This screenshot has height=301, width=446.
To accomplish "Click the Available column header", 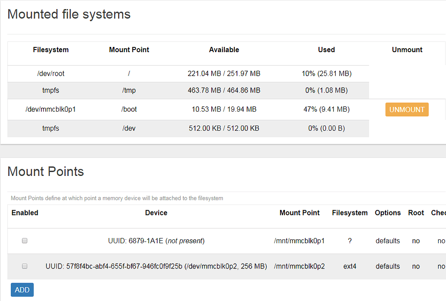I will [x=224, y=50].
